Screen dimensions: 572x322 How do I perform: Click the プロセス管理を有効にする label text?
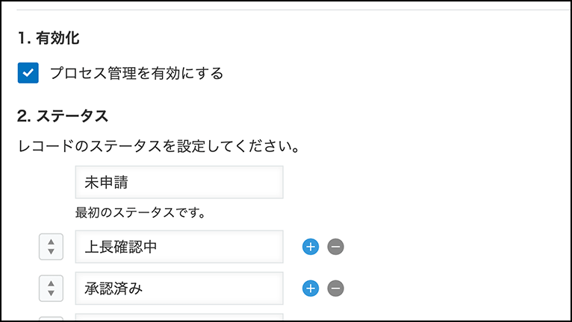coord(137,73)
